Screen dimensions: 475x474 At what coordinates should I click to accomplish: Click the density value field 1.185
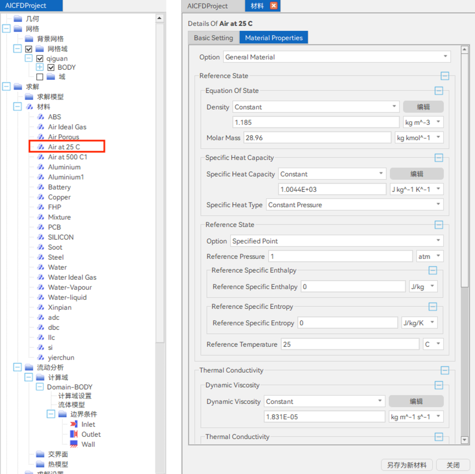click(316, 122)
